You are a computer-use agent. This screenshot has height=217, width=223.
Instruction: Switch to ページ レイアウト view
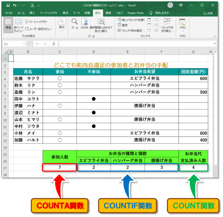coord(36,22)
